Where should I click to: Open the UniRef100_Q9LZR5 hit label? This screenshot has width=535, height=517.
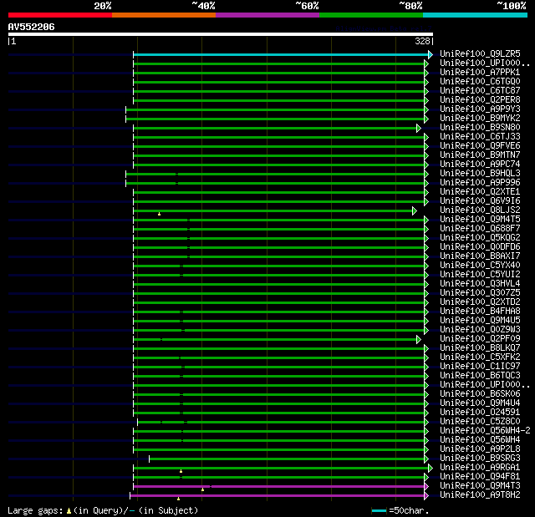click(480, 53)
